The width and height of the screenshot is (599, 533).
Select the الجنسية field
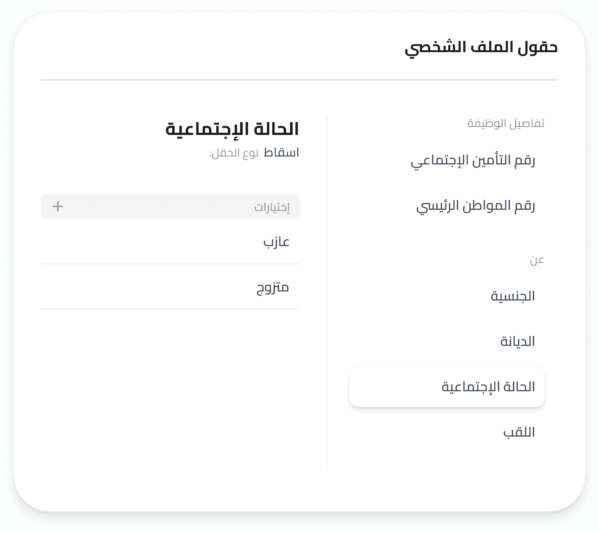512,296
